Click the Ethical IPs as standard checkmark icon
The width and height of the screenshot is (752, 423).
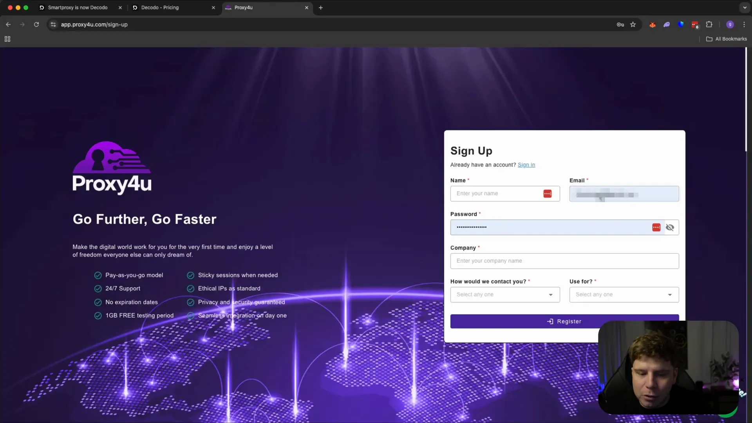191,289
